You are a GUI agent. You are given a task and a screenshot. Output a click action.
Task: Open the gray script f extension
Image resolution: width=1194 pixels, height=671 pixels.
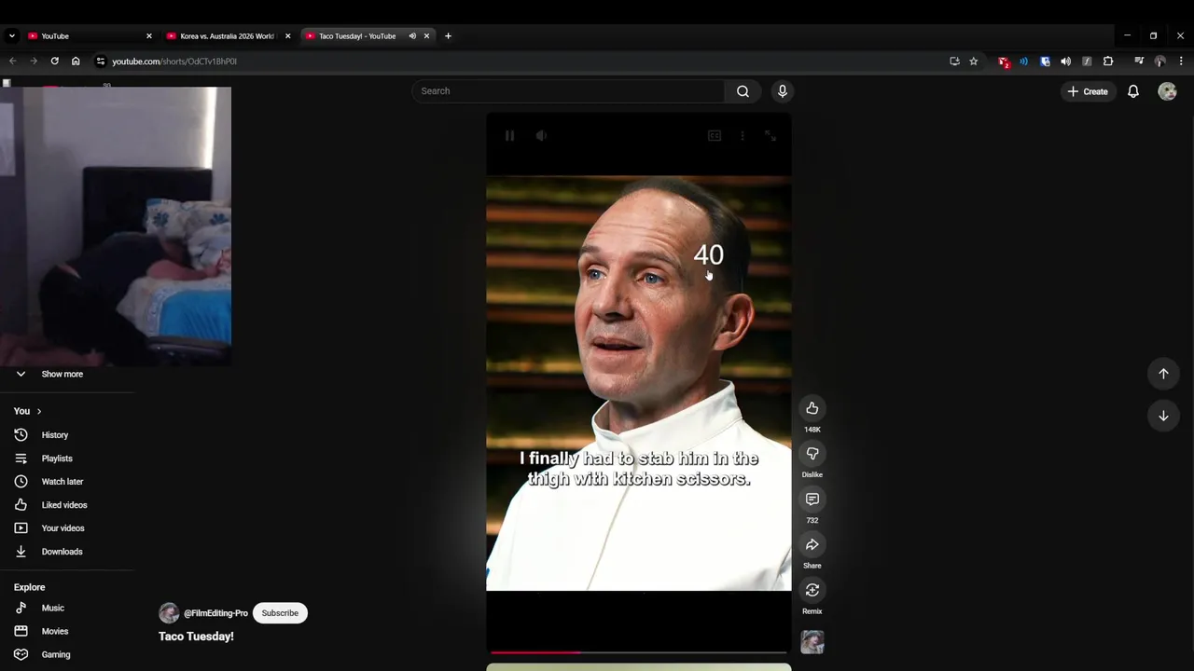[1087, 62]
